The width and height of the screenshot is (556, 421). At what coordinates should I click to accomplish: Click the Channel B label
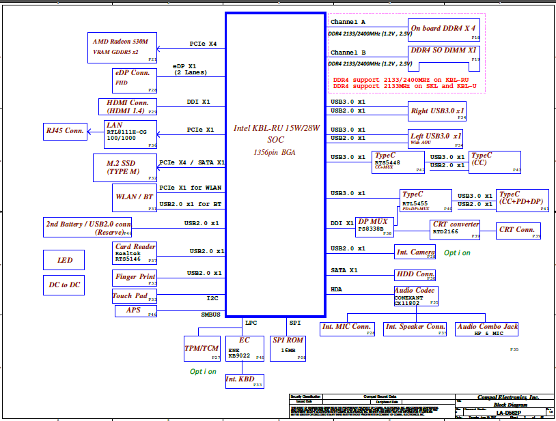click(348, 53)
